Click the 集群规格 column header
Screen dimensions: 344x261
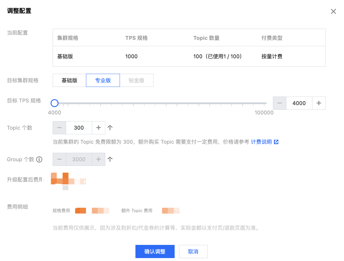click(x=68, y=38)
